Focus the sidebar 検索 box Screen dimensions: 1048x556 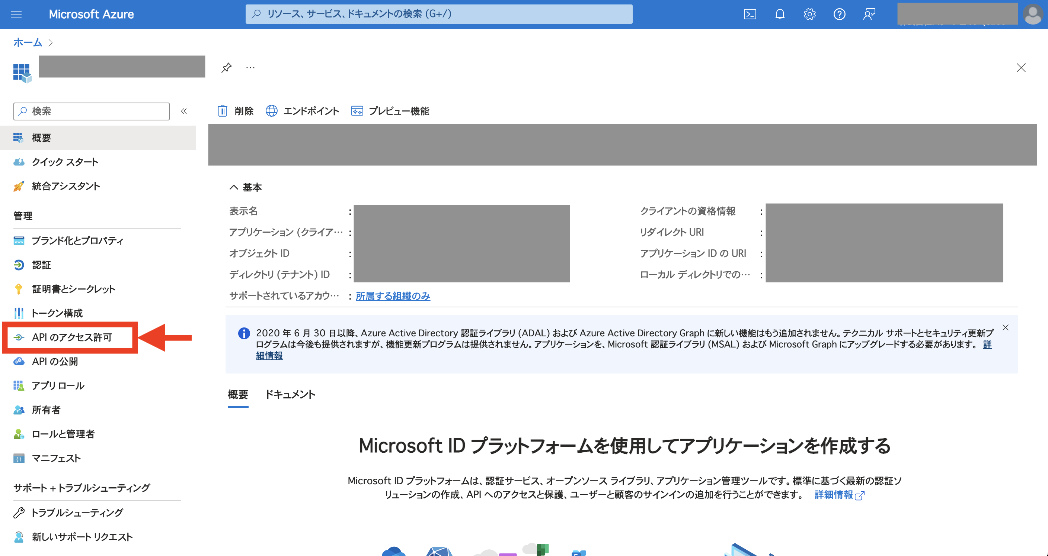tap(92, 111)
